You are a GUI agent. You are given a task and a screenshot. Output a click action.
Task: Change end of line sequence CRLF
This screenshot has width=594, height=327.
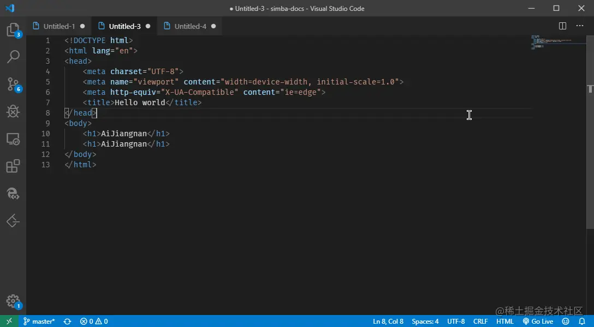480,322
